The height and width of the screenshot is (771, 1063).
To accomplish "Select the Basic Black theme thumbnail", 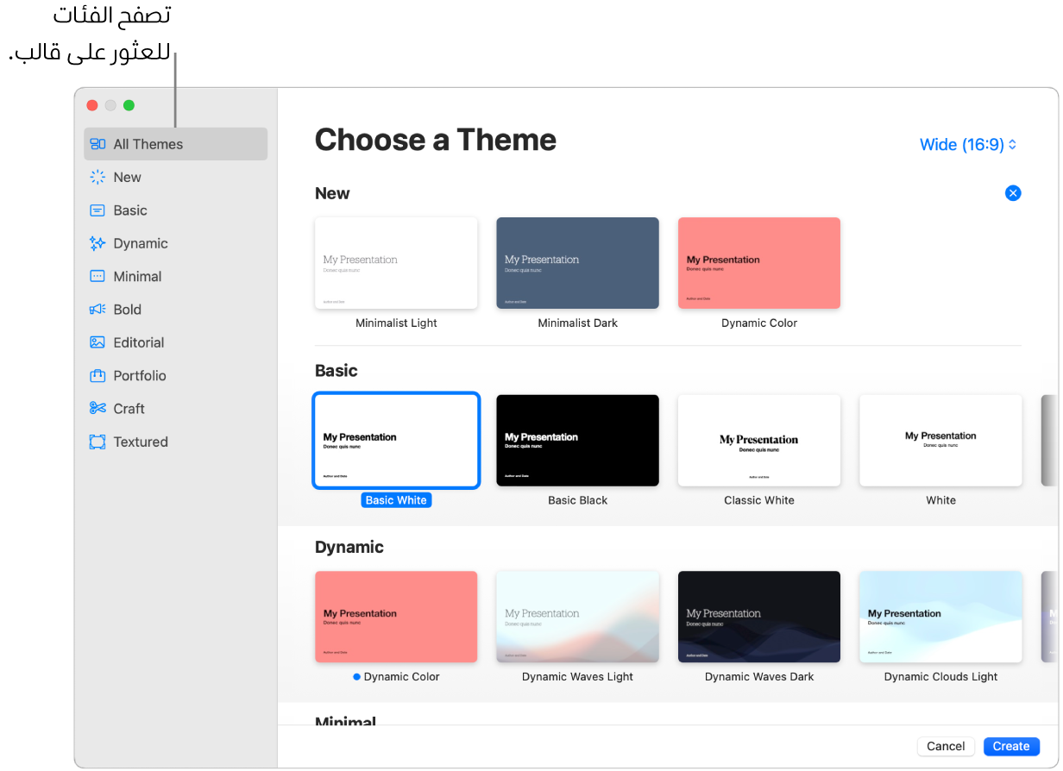I will pyautogui.click(x=577, y=441).
